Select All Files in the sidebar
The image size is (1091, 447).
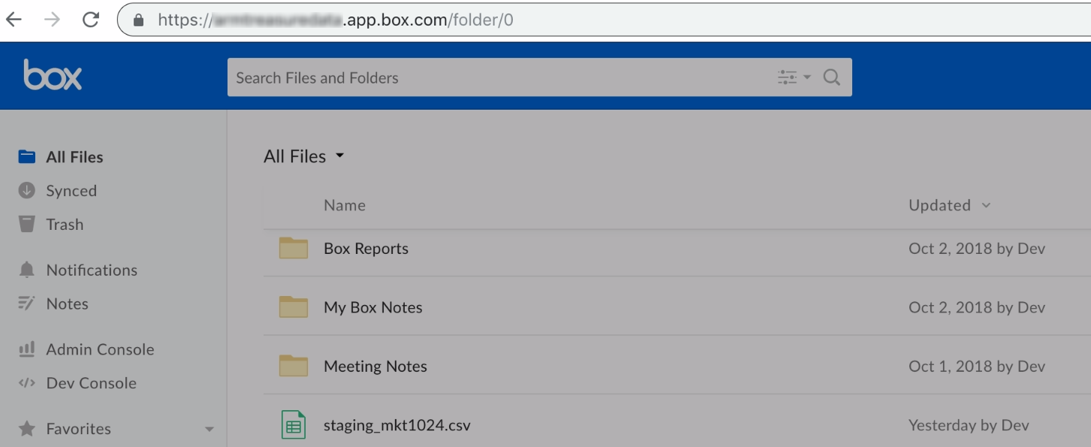coord(74,157)
